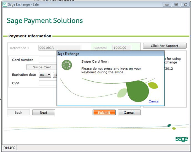The width and height of the screenshot is (191, 152).
Task: Click the "Swipe Card Now:" text
Action: [x=95, y=62]
